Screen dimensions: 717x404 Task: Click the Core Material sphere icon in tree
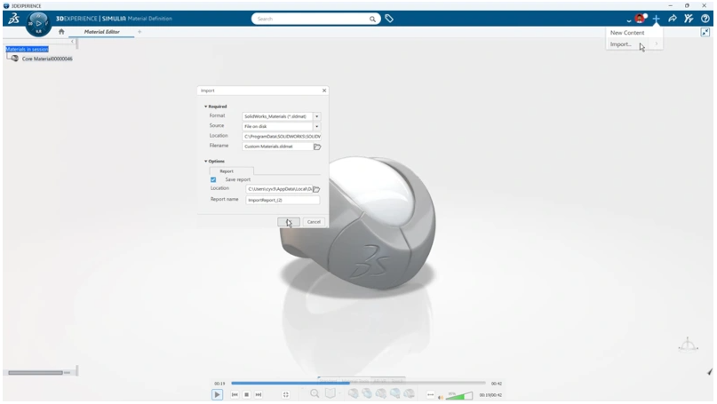click(x=14, y=59)
